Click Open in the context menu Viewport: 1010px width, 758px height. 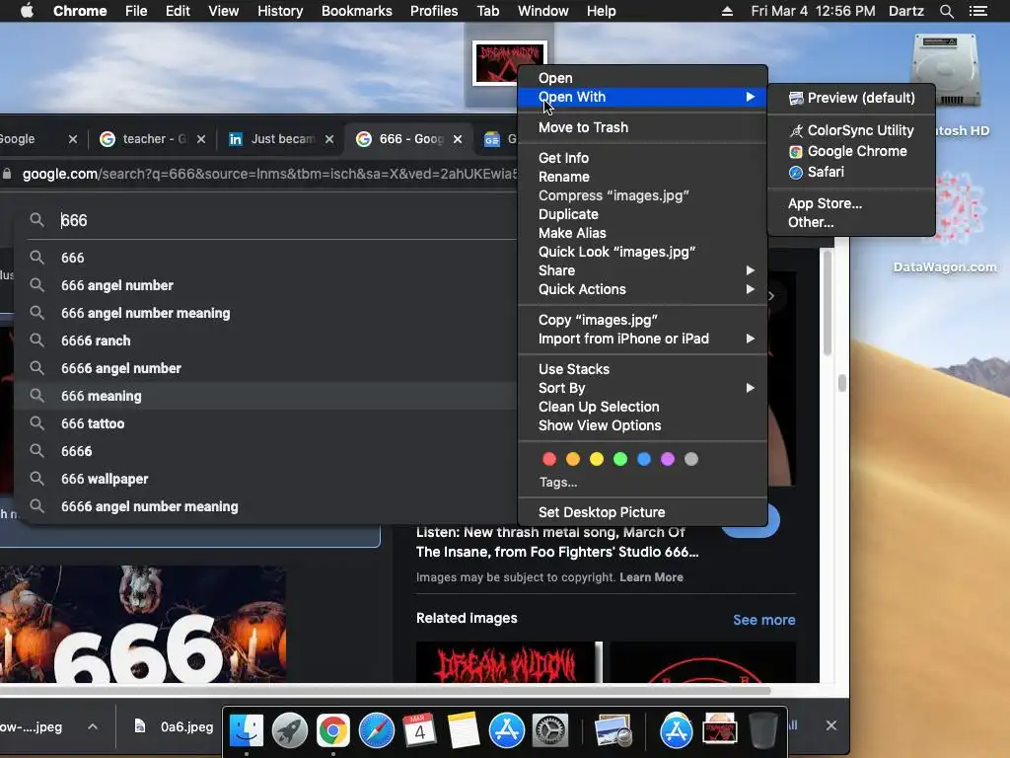(643, 78)
